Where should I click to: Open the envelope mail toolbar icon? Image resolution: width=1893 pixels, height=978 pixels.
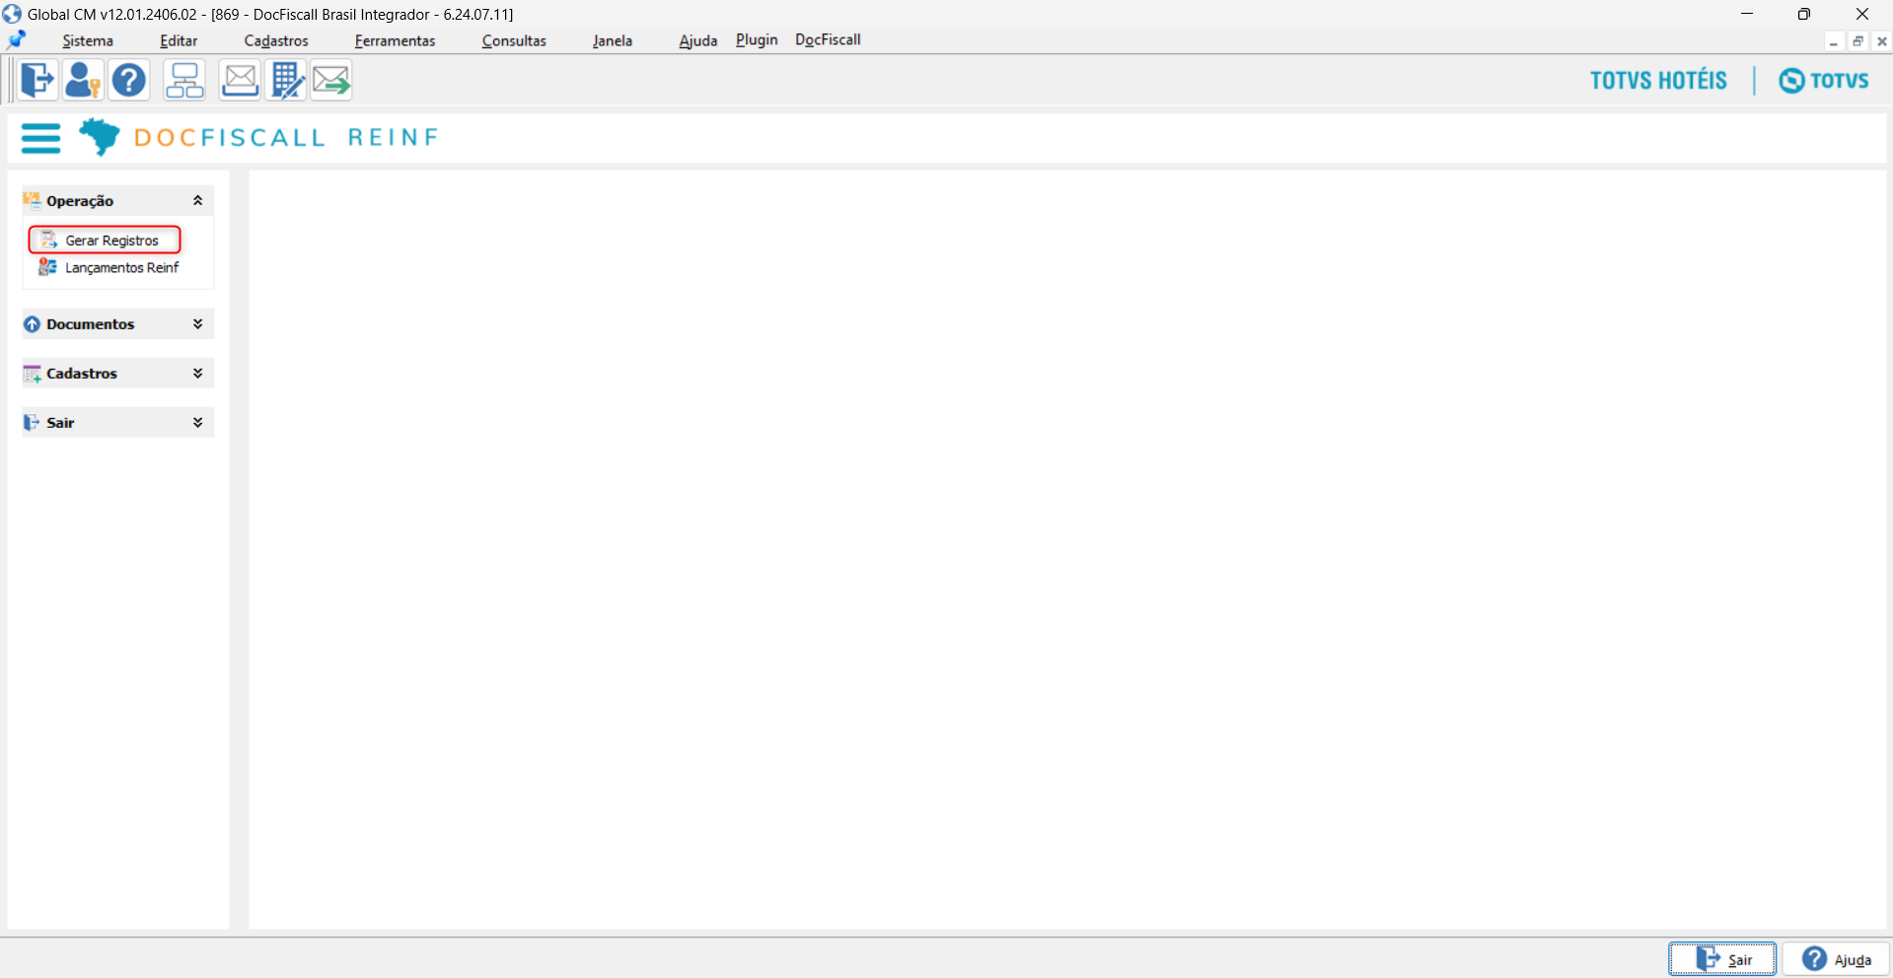click(x=240, y=80)
